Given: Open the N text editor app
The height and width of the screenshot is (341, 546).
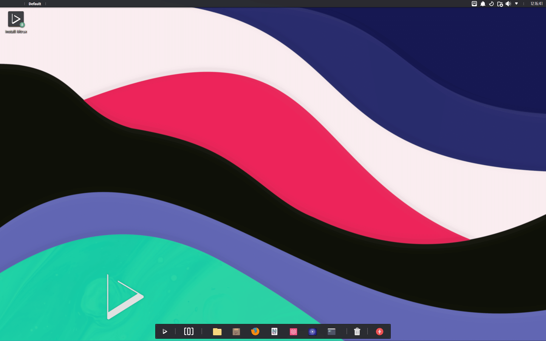Looking at the screenshot, I should [274, 331].
